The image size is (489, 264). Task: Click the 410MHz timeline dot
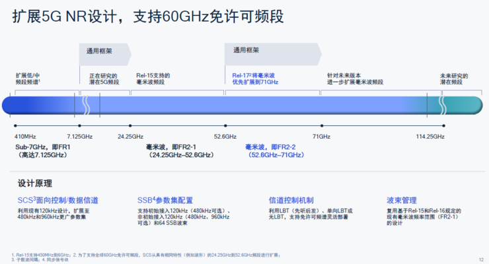point(15,126)
